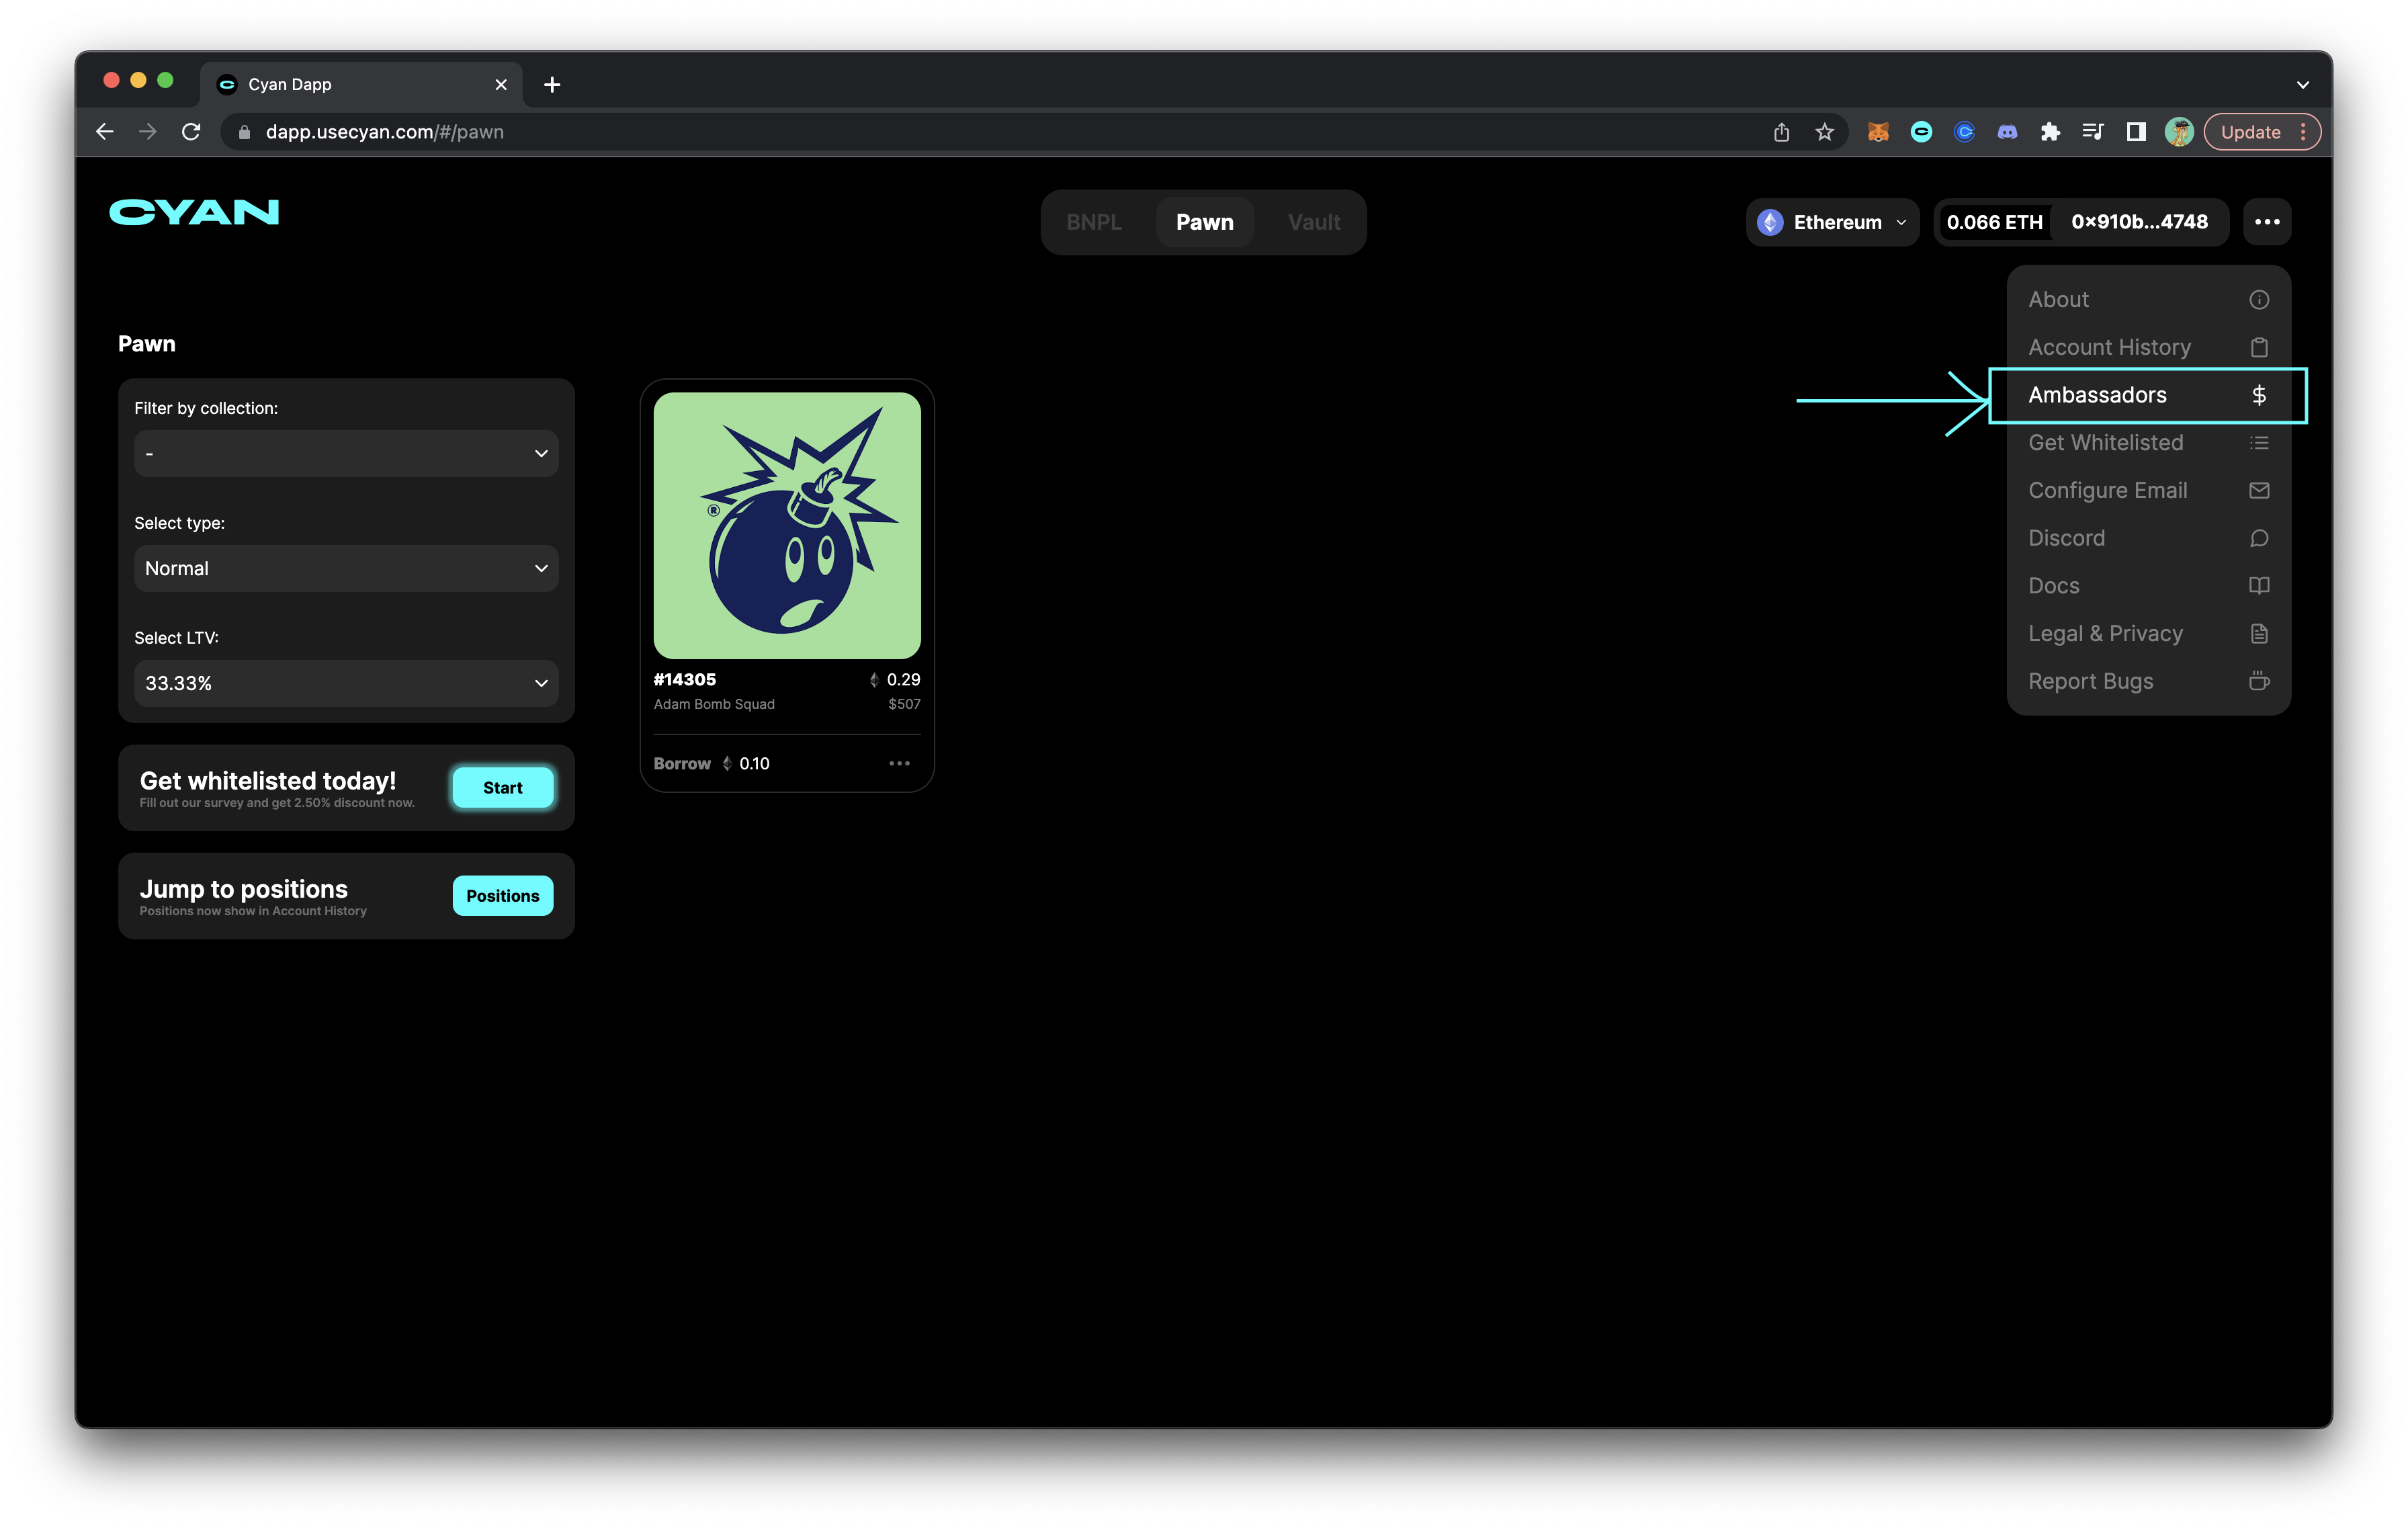This screenshot has width=2408, height=1528.
Task: Click the share page icon in the address bar
Action: click(x=1782, y=132)
